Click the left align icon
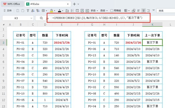 [x=139, y=11]
